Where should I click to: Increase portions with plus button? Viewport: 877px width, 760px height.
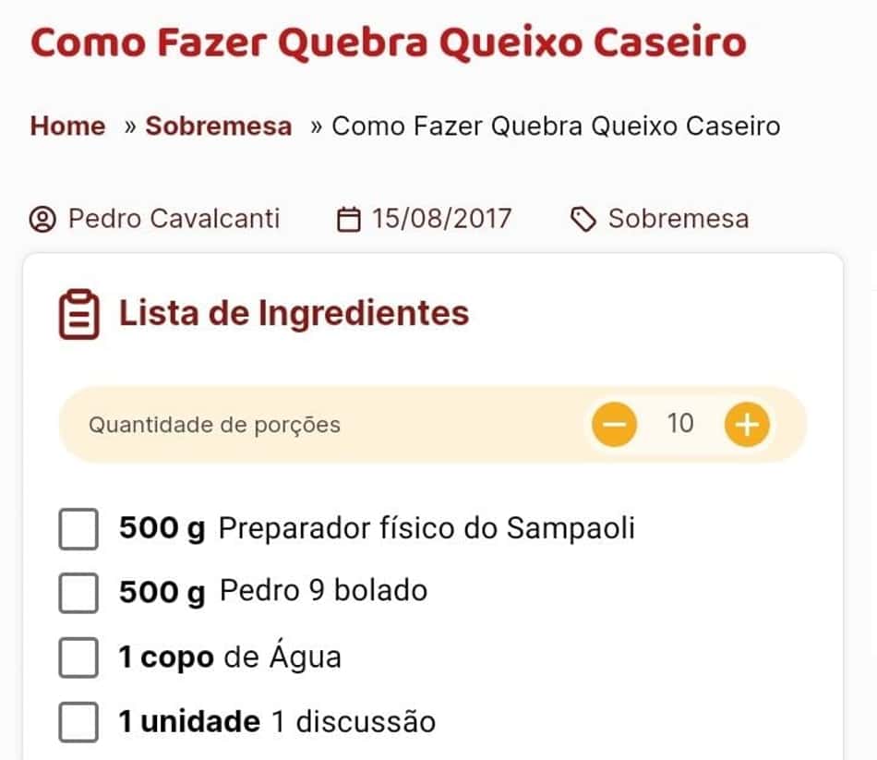[x=747, y=424]
